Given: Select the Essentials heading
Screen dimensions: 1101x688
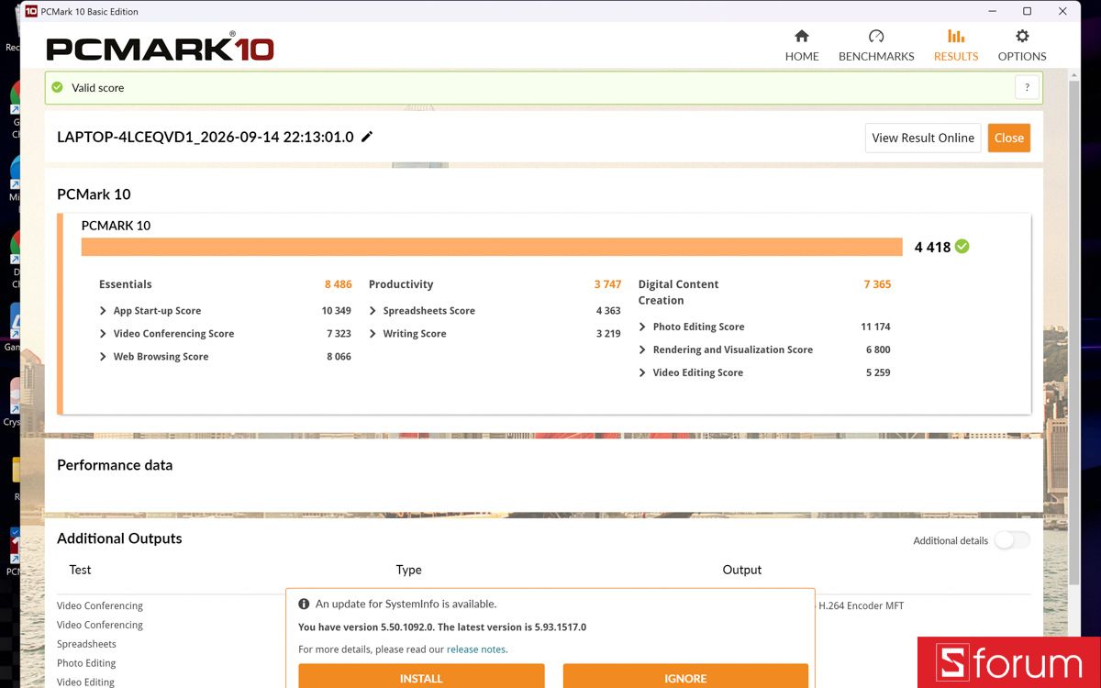Looking at the screenshot, I should (x=126, y=284).
